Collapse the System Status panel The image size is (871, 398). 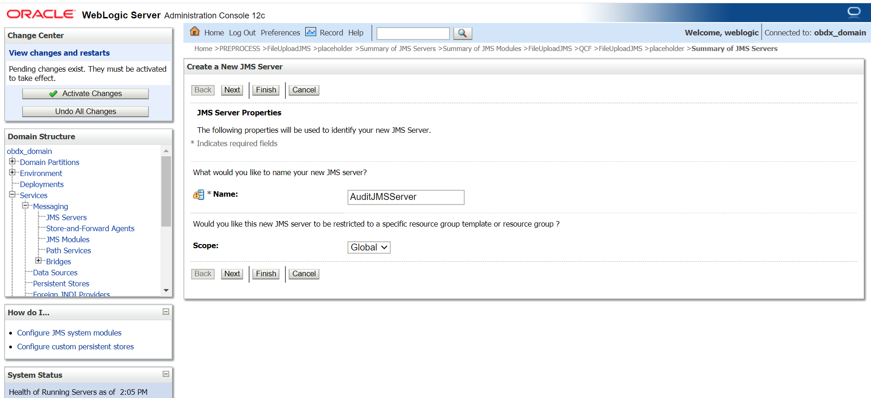166,374
